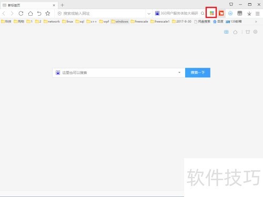Open the c++ bookmarks folder
Screen dimensions: 263x197
(x=92, y=22)
